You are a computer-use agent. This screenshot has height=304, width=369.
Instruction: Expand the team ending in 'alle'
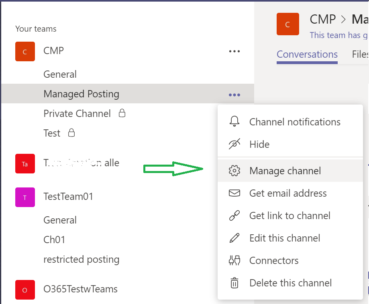coord(81,163)
